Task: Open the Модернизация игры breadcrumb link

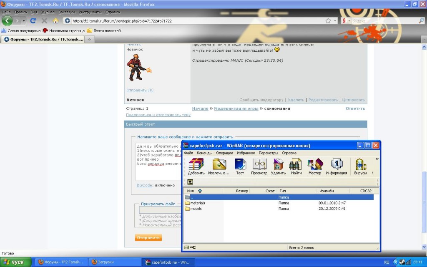Action: coord(236,108)
